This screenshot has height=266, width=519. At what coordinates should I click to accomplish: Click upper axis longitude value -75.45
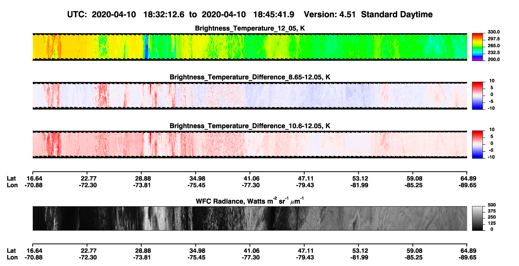pyautogui.click(x=196, y=185)
